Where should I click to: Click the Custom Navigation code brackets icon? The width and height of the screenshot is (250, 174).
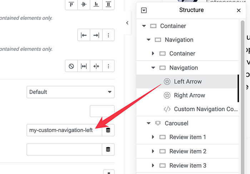pos(167,109)
